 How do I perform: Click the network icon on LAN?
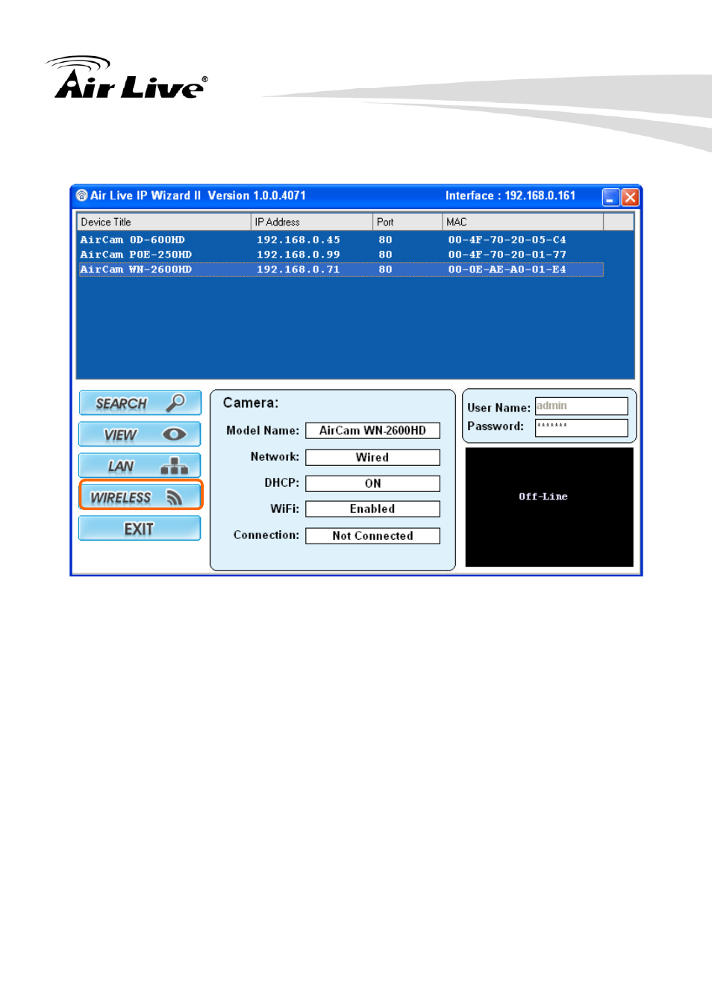(x=175, y=466)
